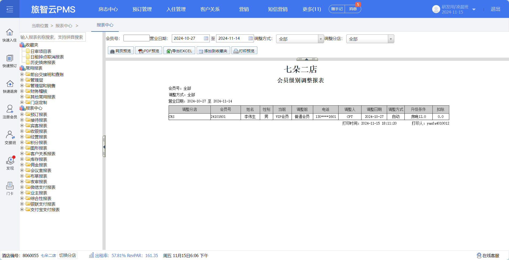Expand 管理层 folder
This screenshot has height=260, width=509.
(22, 80)
